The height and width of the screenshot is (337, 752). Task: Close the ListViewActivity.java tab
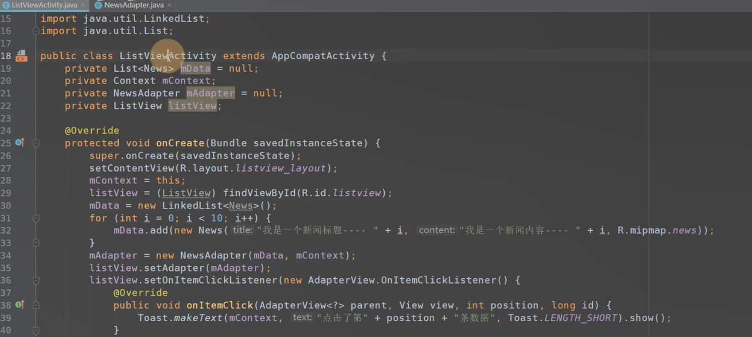(x=83, y=5)
